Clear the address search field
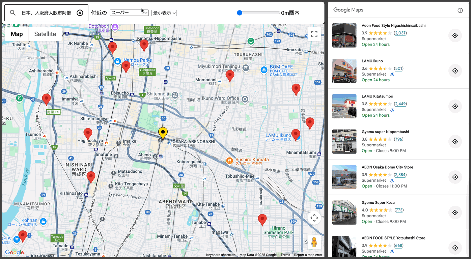The image size is (471, 259). coord(80,13)
